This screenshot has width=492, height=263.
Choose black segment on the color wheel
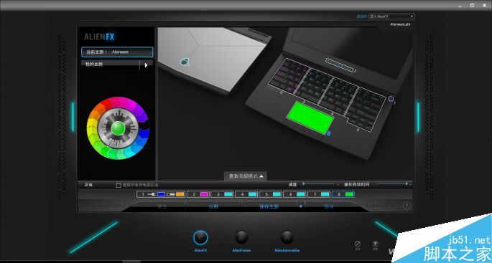(144, 125)
